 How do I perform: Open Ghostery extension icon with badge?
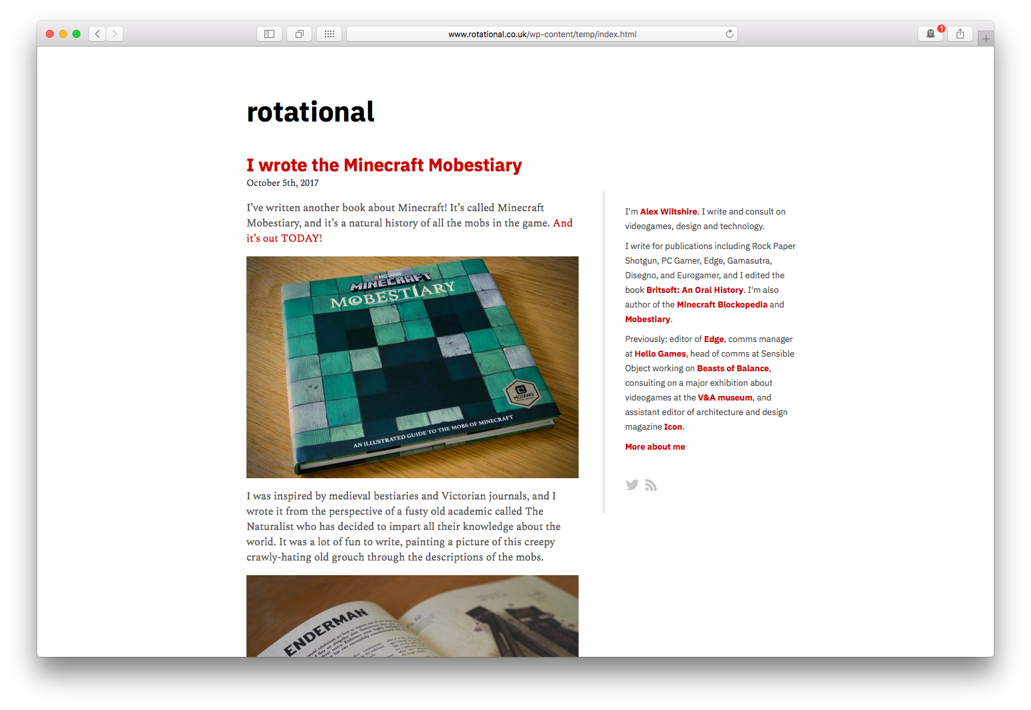931,34
